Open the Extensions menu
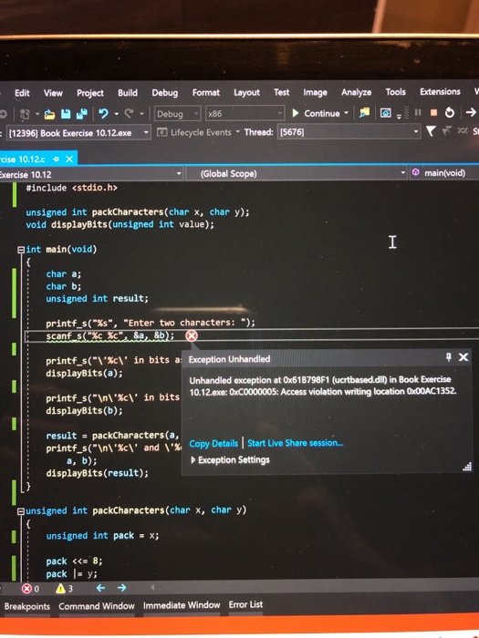Screen dimensions: 479x638 440,91
